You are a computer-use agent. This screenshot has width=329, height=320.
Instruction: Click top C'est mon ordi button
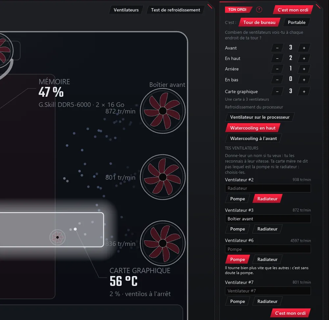click(293, 10)
